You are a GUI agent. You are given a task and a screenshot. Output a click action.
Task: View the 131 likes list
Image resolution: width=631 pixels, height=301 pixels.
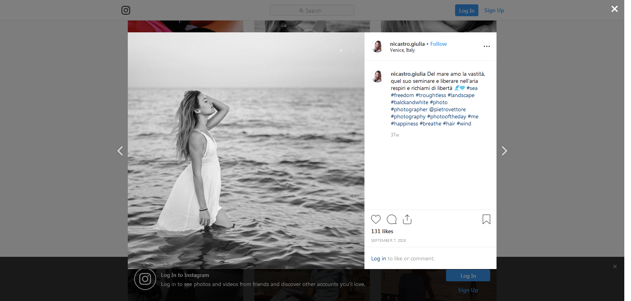coord(382,231)
